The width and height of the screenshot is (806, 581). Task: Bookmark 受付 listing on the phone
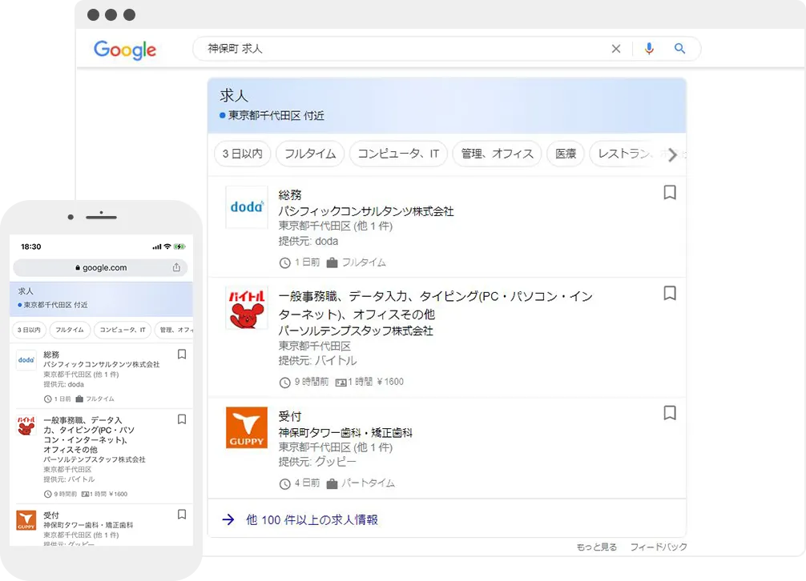point(181,515)
